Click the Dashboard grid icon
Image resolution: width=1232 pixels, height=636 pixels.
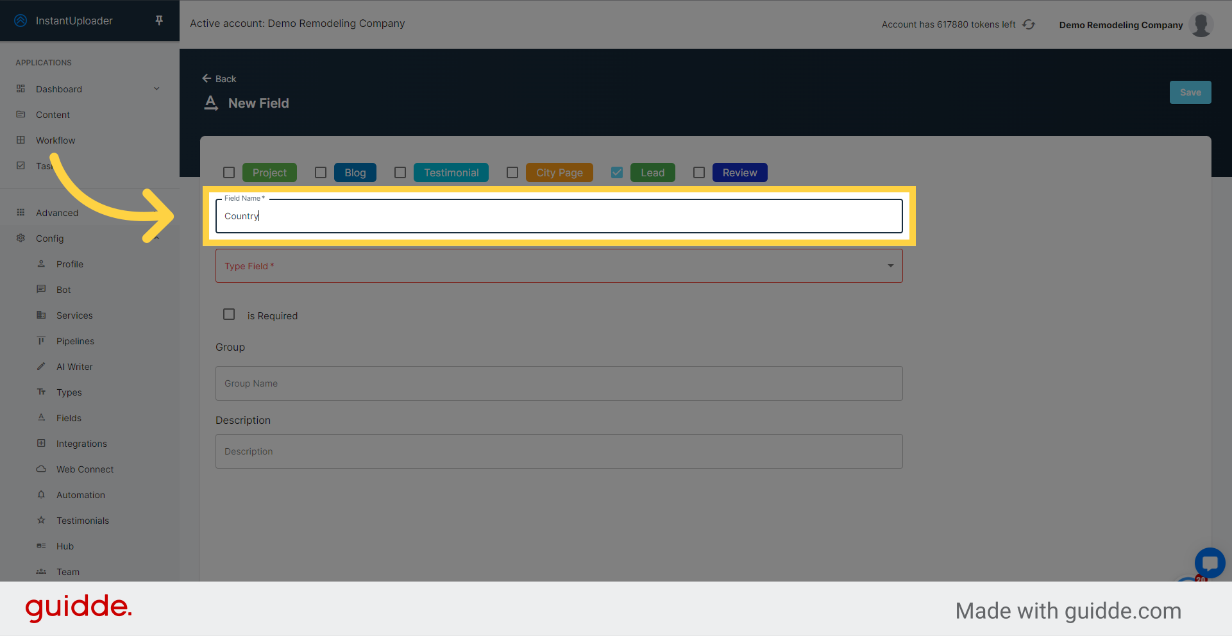click(x=21, y=88)
